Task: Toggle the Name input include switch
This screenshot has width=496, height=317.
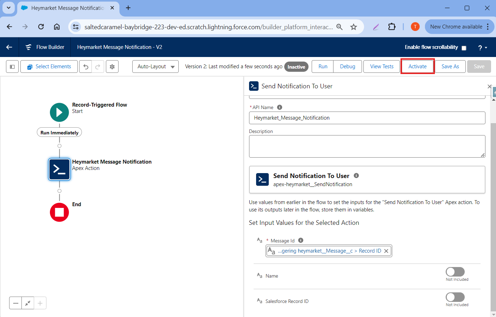Action: [455, 272]
